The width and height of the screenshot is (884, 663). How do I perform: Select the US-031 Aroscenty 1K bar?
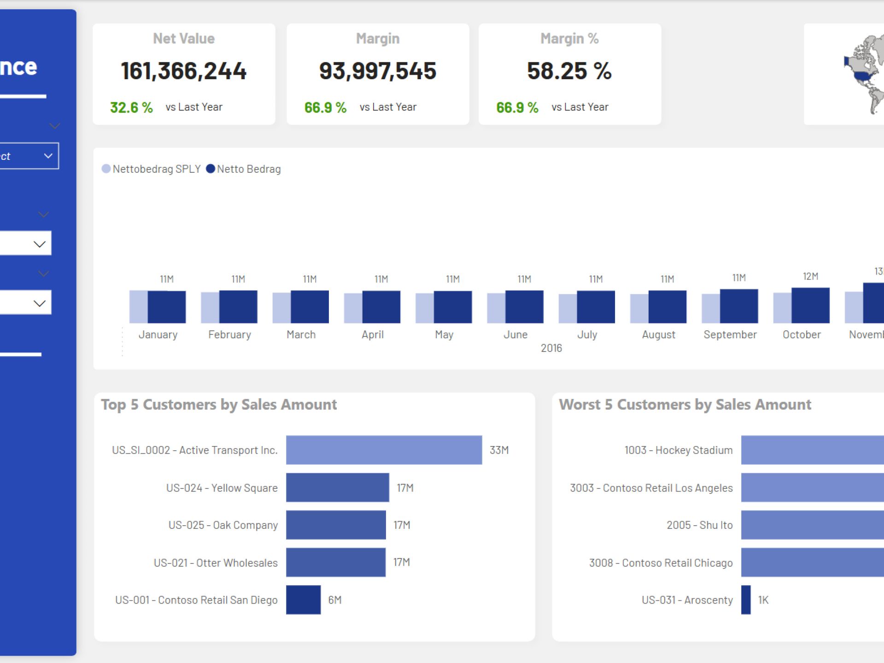[746, 599]
